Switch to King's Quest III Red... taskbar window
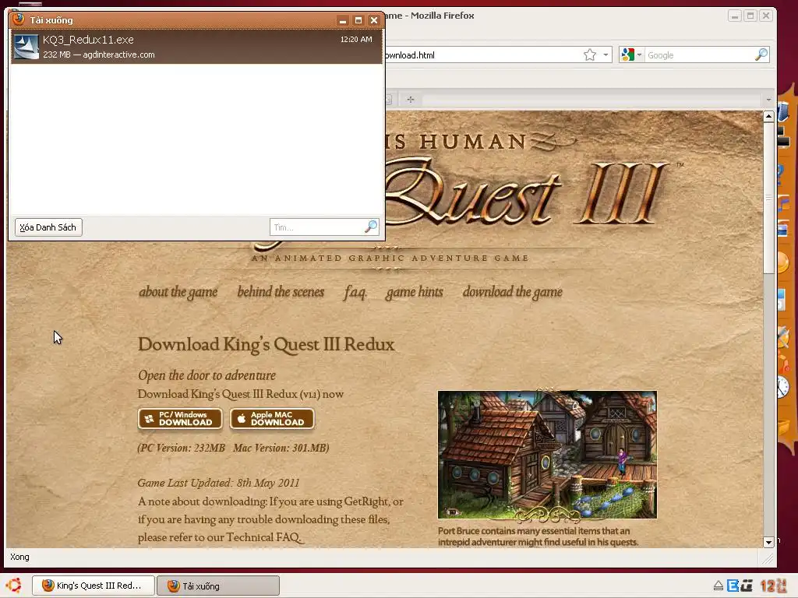Image resolution: width=798 pixels, height=598 pixels. coord(94,586)
